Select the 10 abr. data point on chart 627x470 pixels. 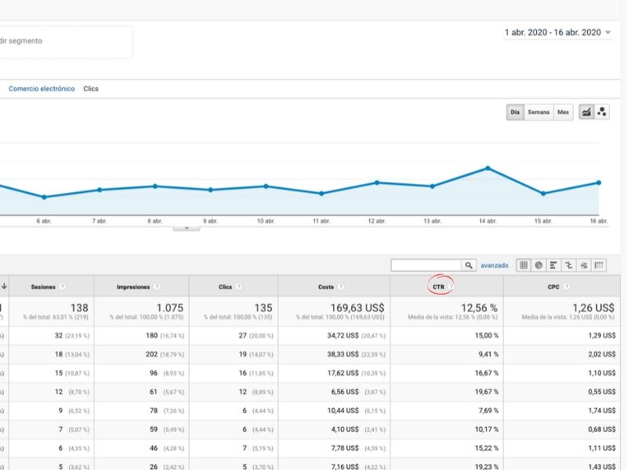[266, 186]
